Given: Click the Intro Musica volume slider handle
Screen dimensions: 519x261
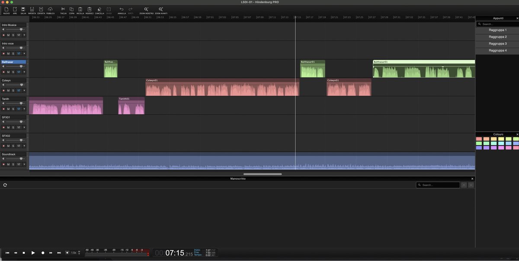Looking at the screenshot, I should click(21, 29).
